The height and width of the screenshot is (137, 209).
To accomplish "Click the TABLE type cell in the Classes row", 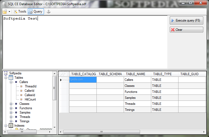I will pos(165,86).
